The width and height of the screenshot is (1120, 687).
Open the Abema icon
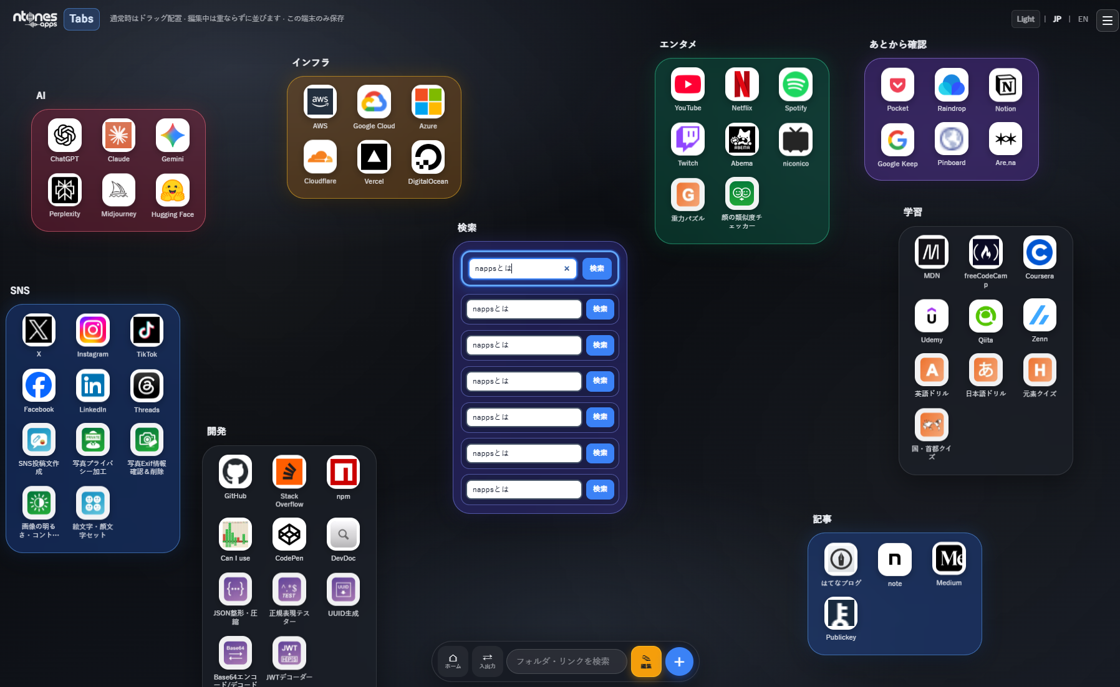[742, 139]
